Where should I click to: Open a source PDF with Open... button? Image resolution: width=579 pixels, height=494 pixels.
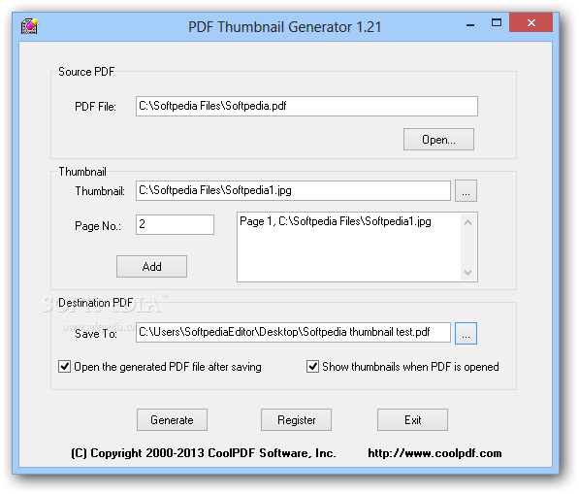tap(438, 140)
